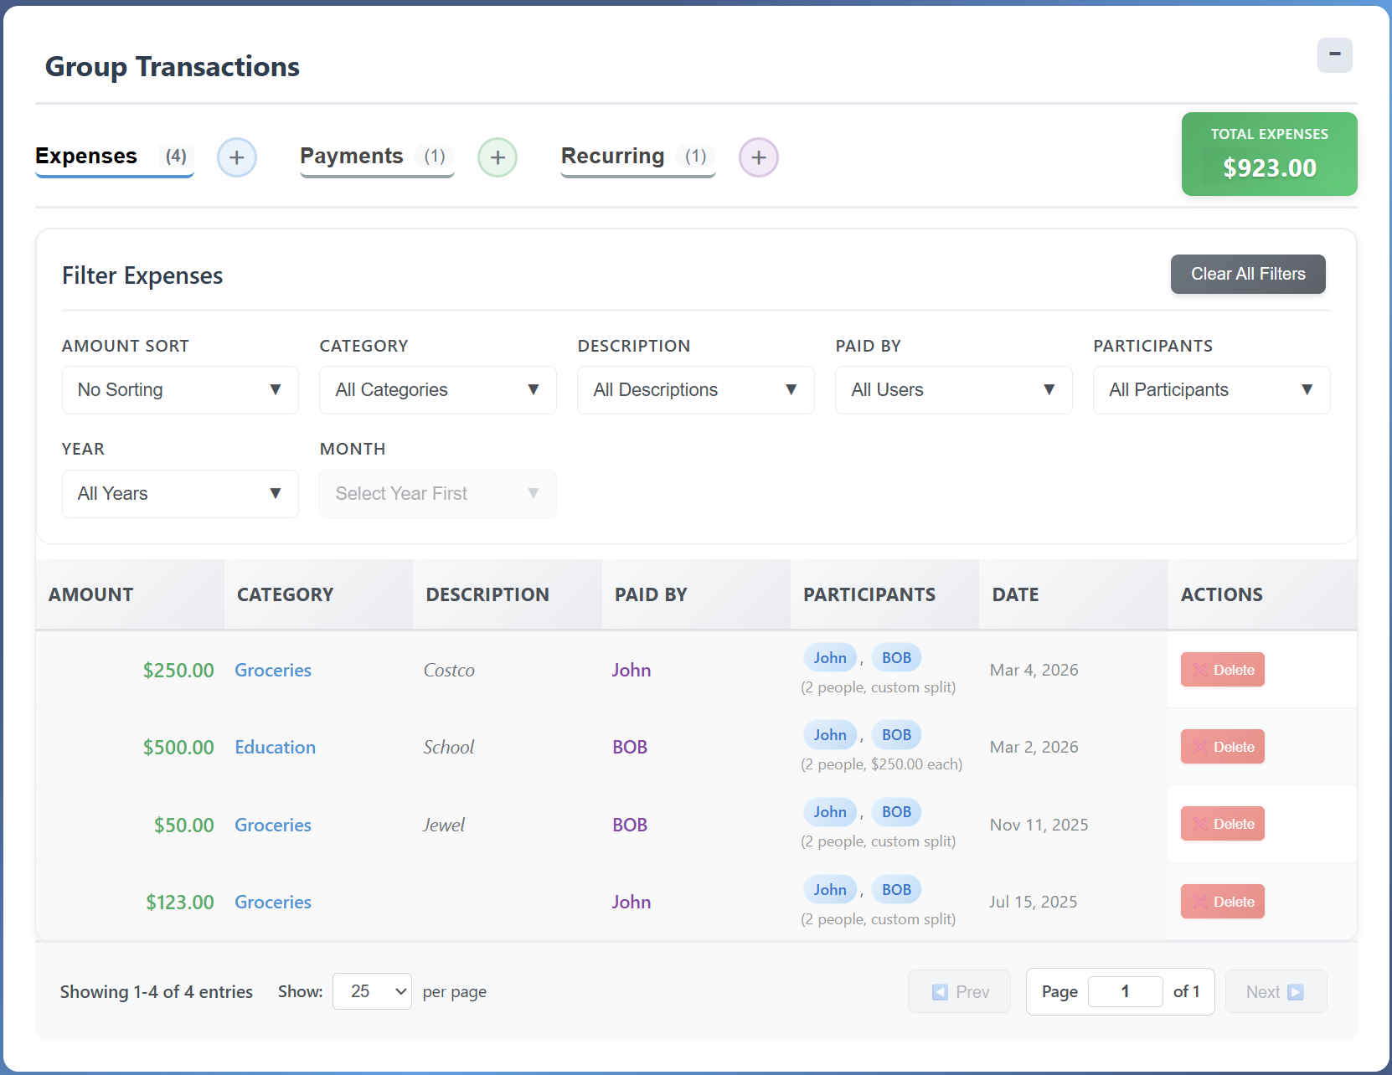The width and height of the screenshot is (1392, 1075).
Task: Change the entries per page dropdown
Action: pyautogui.click(x=372, y=991)
